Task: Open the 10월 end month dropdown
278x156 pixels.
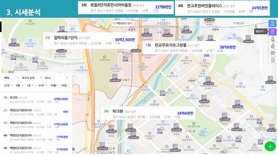Action: pyautogui.click(x=54, y=85)
